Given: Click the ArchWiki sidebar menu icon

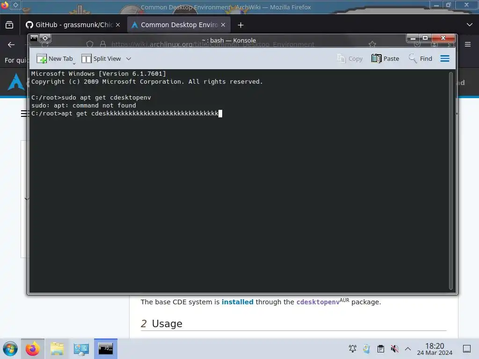Looking at the screenshot, I should tap(24, 114).
